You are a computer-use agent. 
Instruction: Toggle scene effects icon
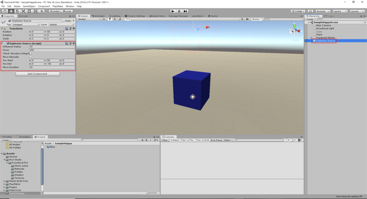120,19
